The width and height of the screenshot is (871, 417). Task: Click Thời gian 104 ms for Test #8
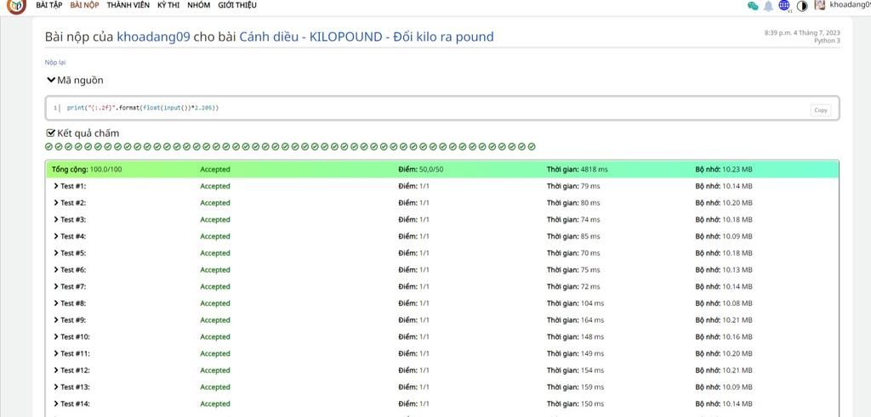click(x=575, y=303)
